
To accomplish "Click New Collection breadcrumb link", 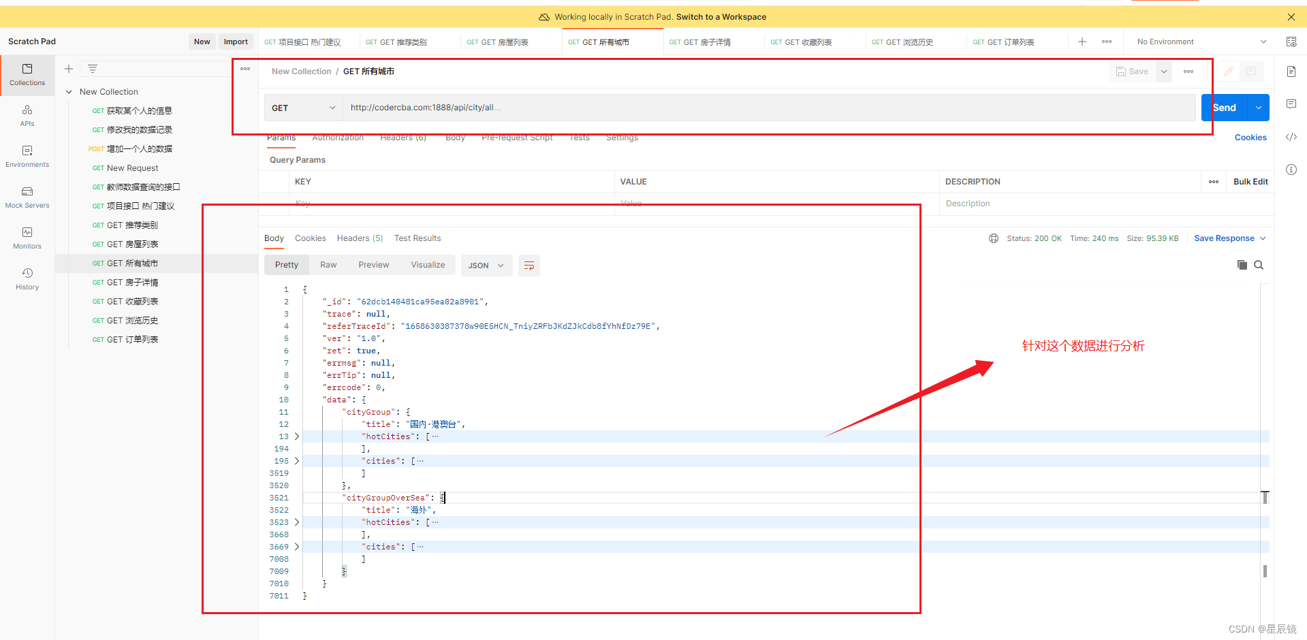I will (x=301, y=71).
